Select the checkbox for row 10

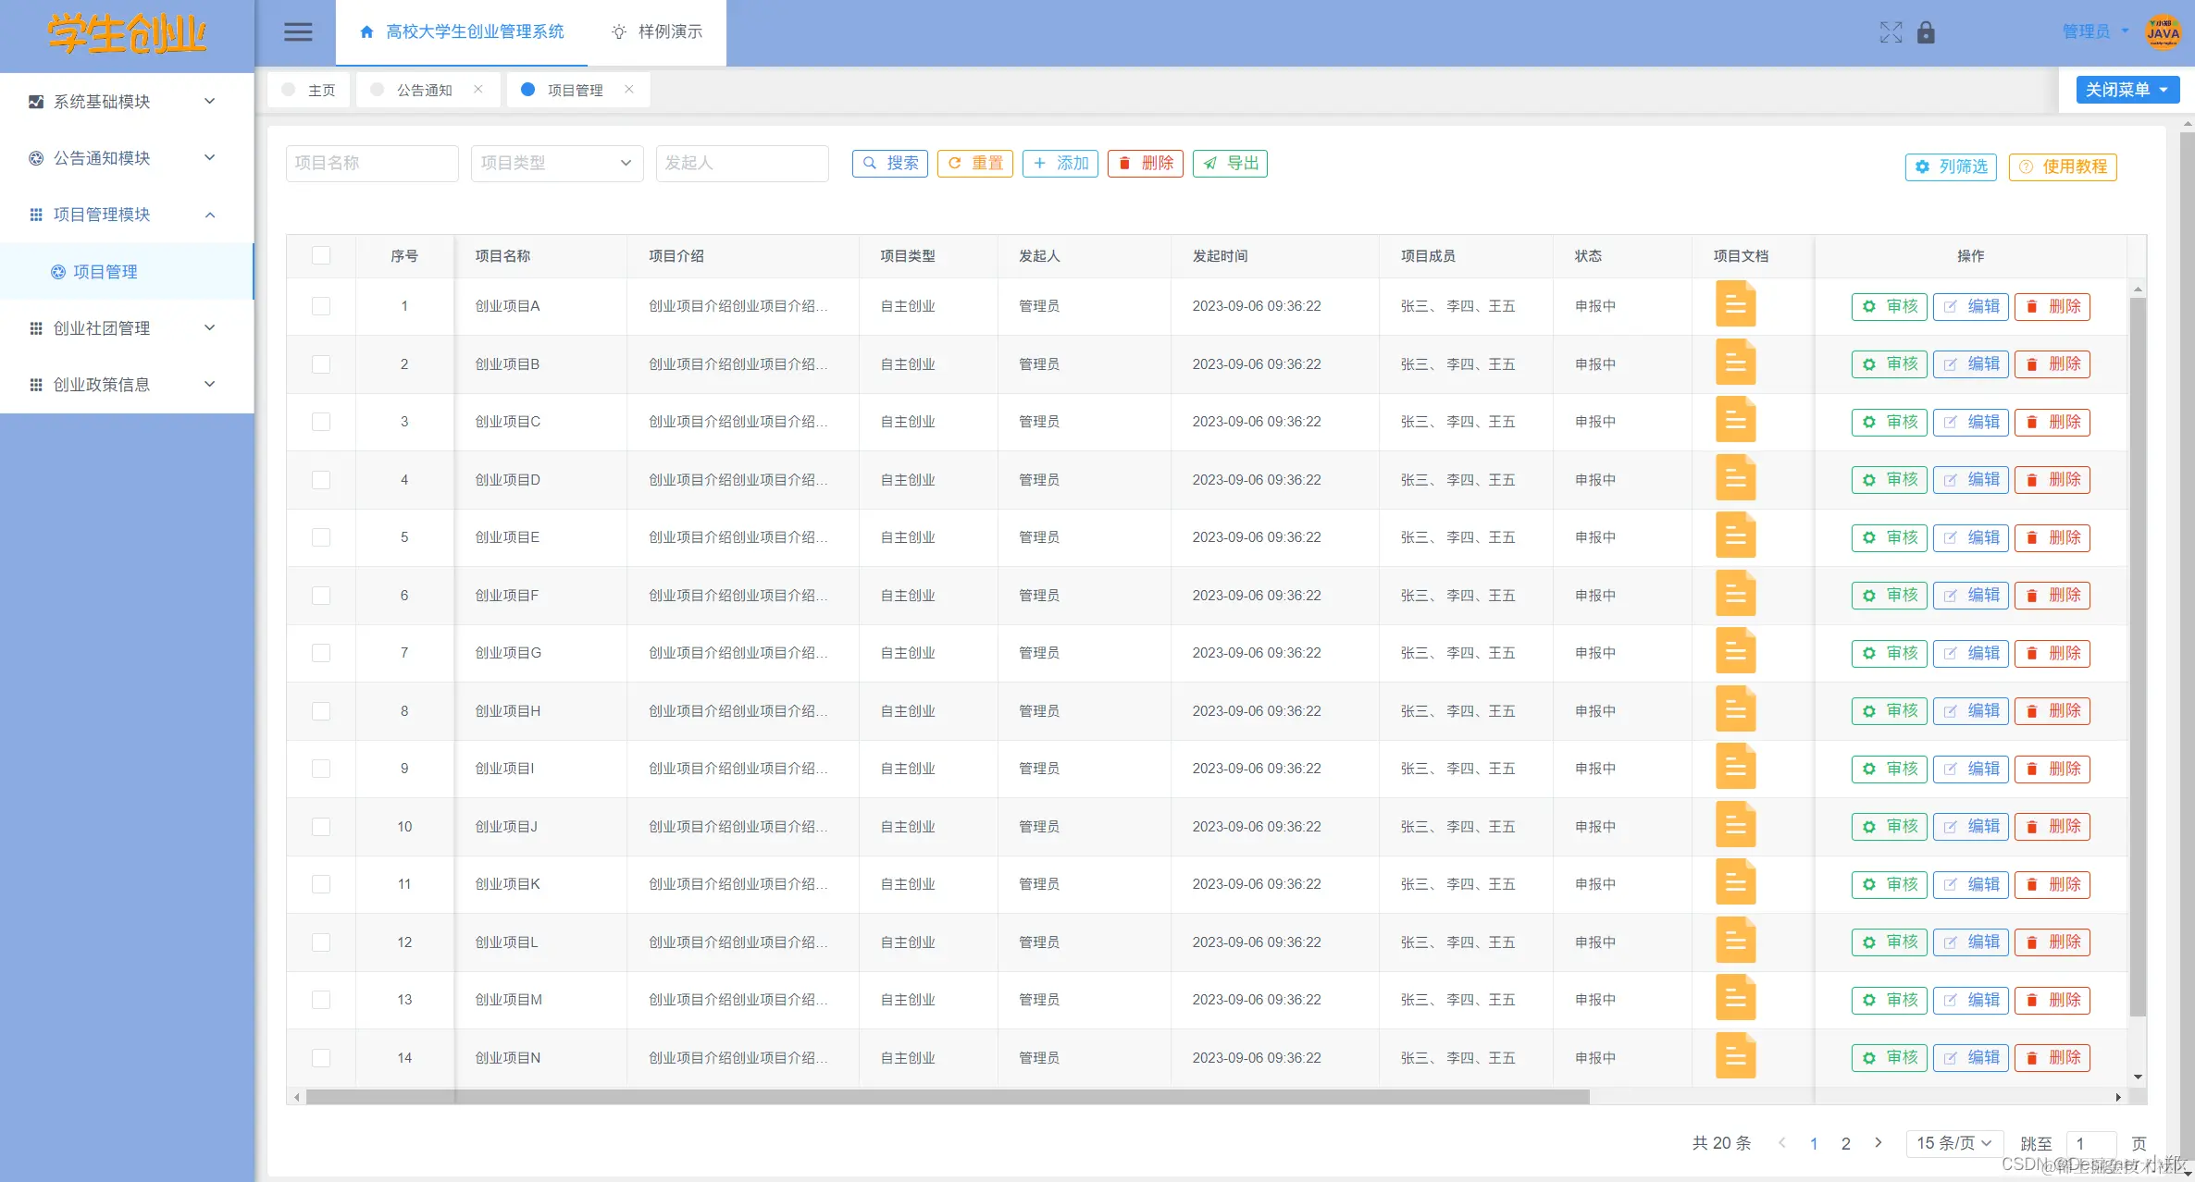coord(321,827)
